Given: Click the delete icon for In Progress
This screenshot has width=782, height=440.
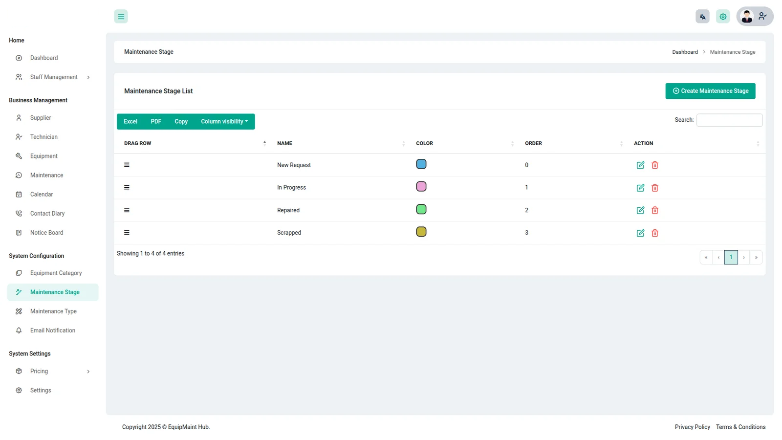Looking at the screenshot, I should tap(655, 188).
